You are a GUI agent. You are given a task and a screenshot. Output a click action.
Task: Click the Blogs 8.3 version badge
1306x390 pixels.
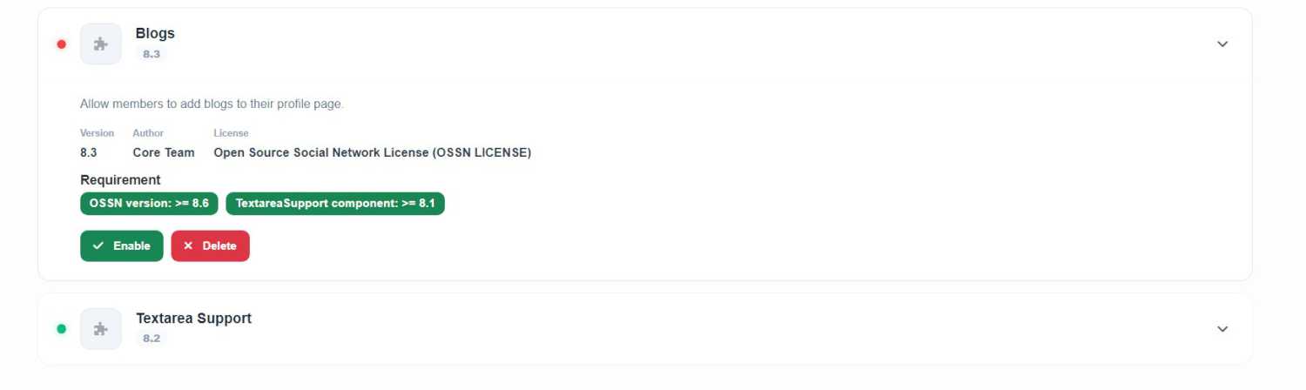point(151,54)
